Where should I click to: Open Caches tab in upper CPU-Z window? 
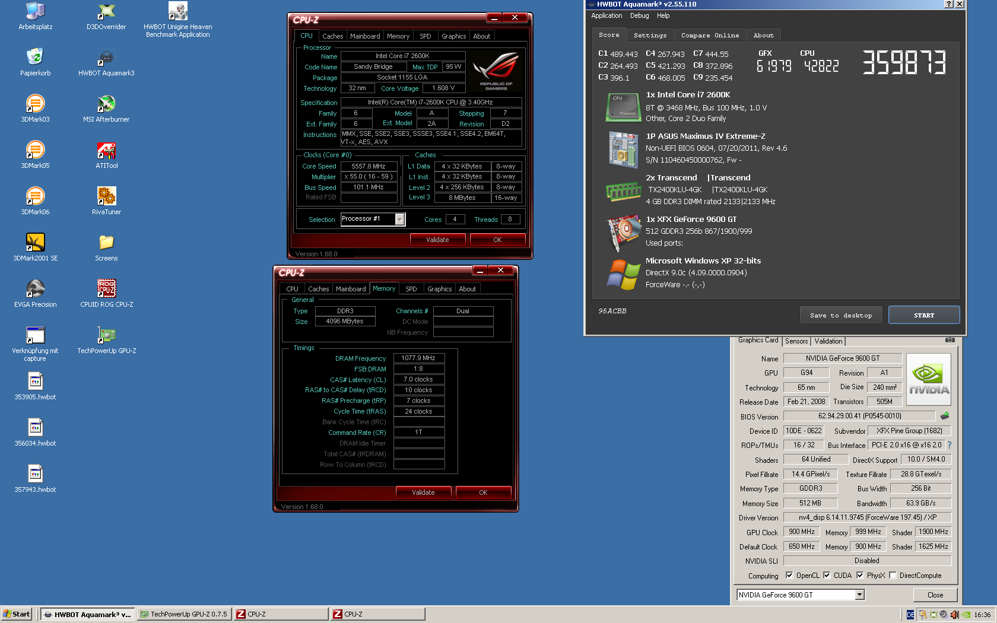(x=332, y=36)
